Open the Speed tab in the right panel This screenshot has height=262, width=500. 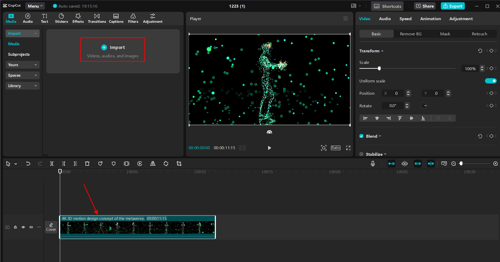405,18
